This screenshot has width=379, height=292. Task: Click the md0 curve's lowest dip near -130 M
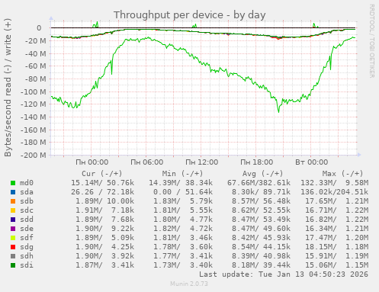[278, 111]
